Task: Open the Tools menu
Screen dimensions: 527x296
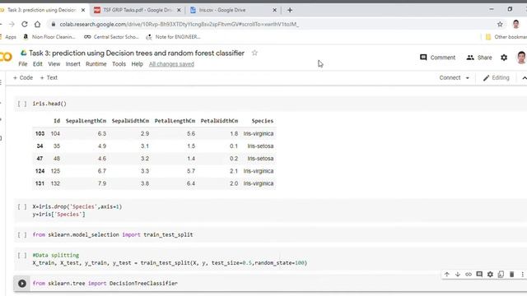Action: 119,64
